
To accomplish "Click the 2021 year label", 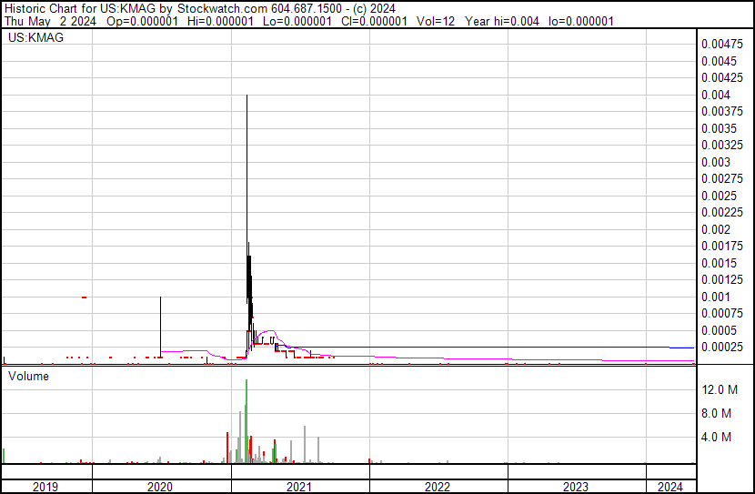I will pyautogui.click(x=299, y=487).
